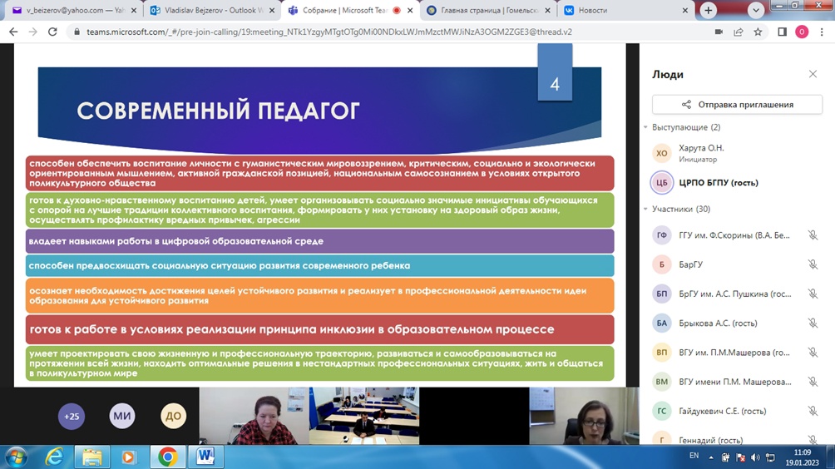Screen dimensions: 835x469
Task: Click muted microphone icon next to БарГУ
Action: (x=813, y=265)
